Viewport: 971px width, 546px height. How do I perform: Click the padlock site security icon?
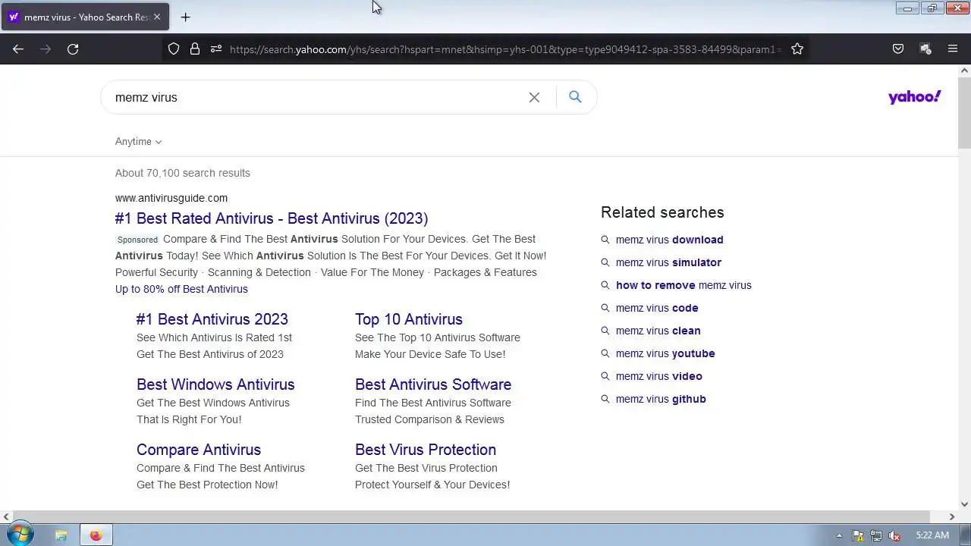click(195, 49)
